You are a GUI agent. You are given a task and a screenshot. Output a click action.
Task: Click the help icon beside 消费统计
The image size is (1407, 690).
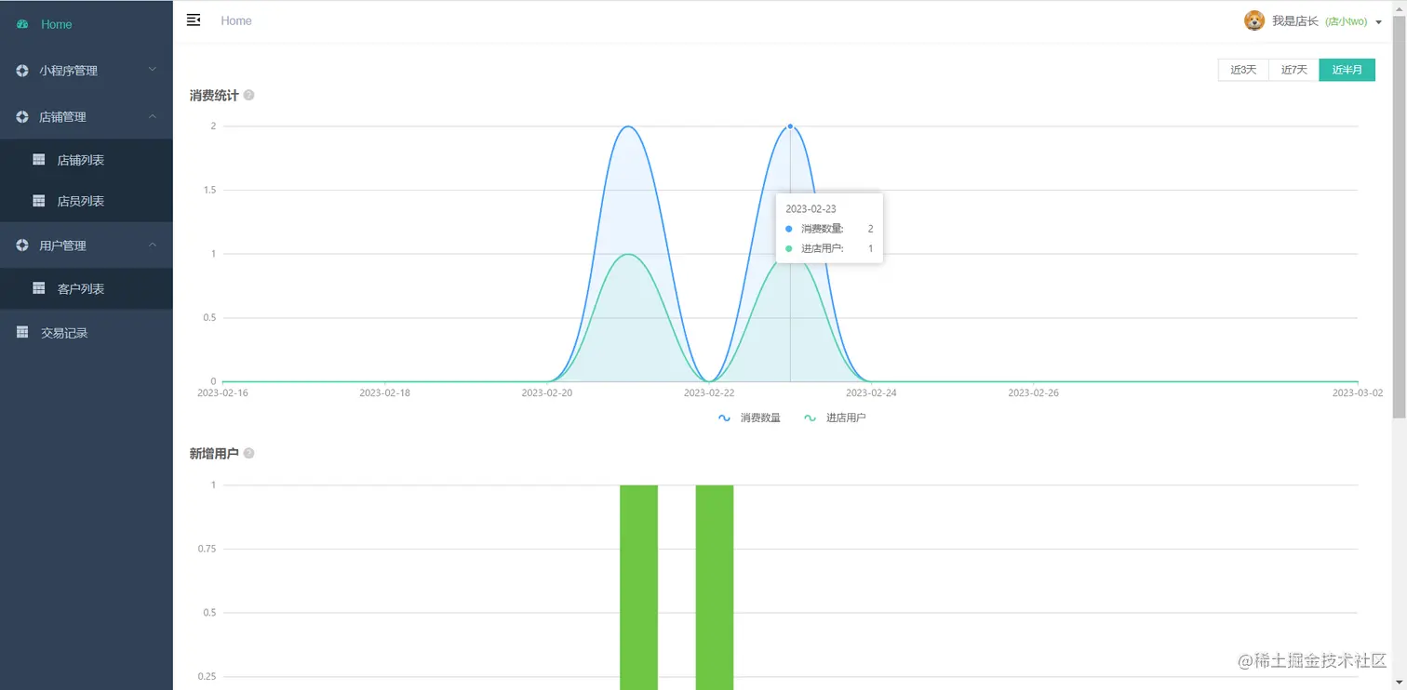(248, 95)
